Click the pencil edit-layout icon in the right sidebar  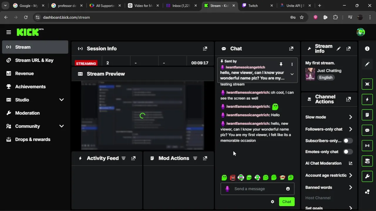[367, 64]
